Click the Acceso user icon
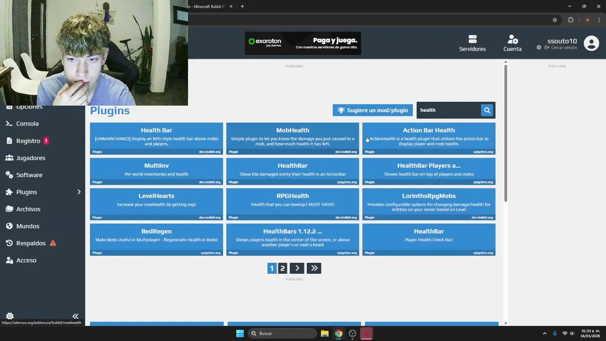This screenshot has width=606, height=341. [x=9, y=260]
